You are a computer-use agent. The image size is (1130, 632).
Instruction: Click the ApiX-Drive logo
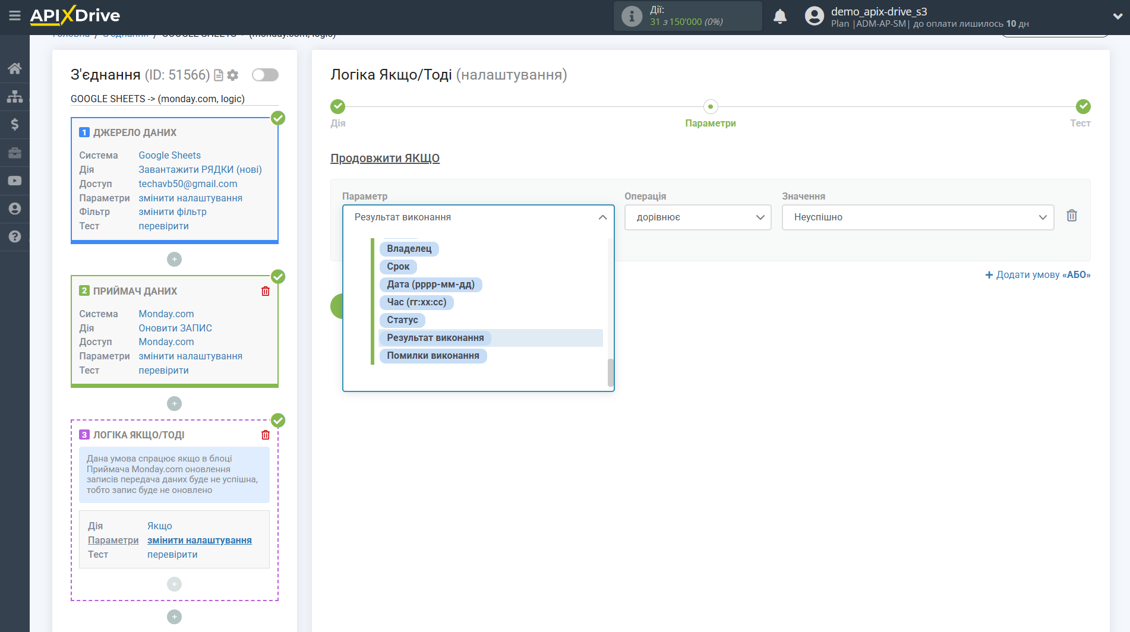point(75,15)
